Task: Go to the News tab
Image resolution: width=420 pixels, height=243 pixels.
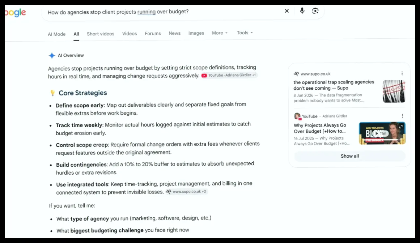Action: (x=174, y=33)
